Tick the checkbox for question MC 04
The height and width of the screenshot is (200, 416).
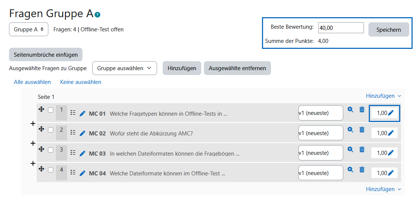51,170
